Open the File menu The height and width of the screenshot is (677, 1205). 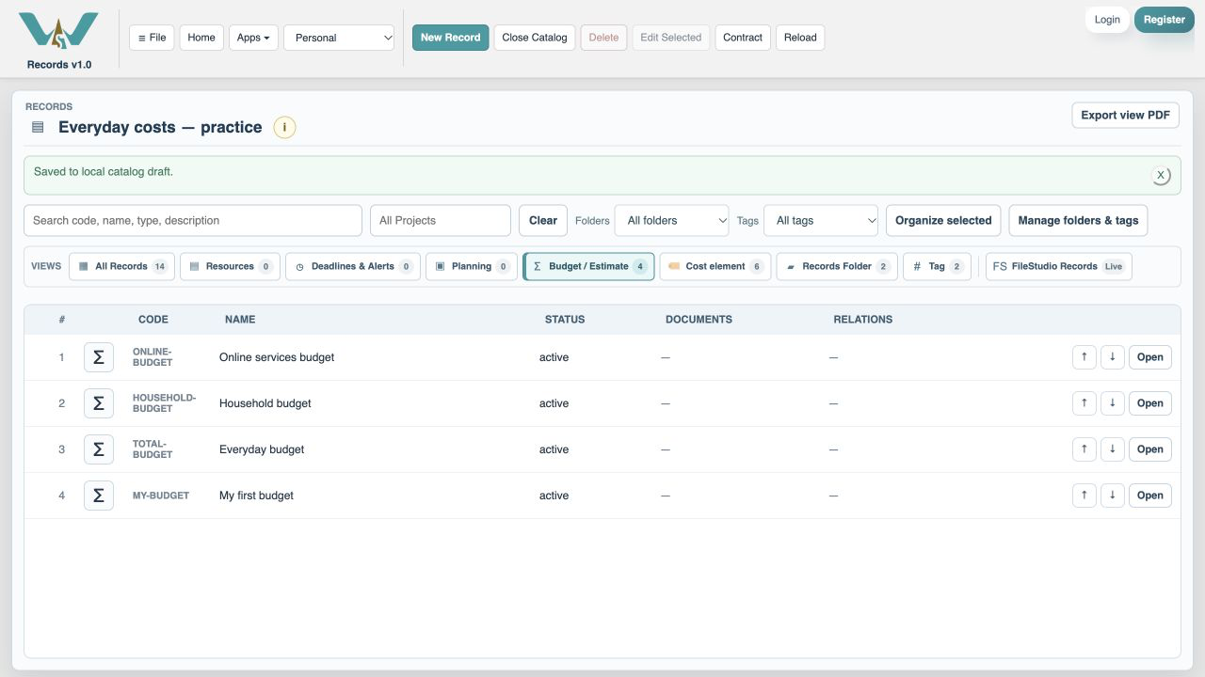point(152,38)
